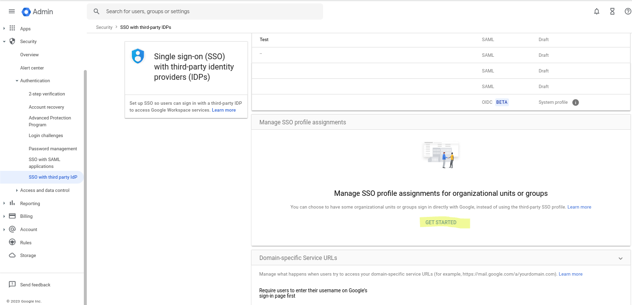Open Alert center in sidebar
Screen dimensions: 632x305
point(32,68)
